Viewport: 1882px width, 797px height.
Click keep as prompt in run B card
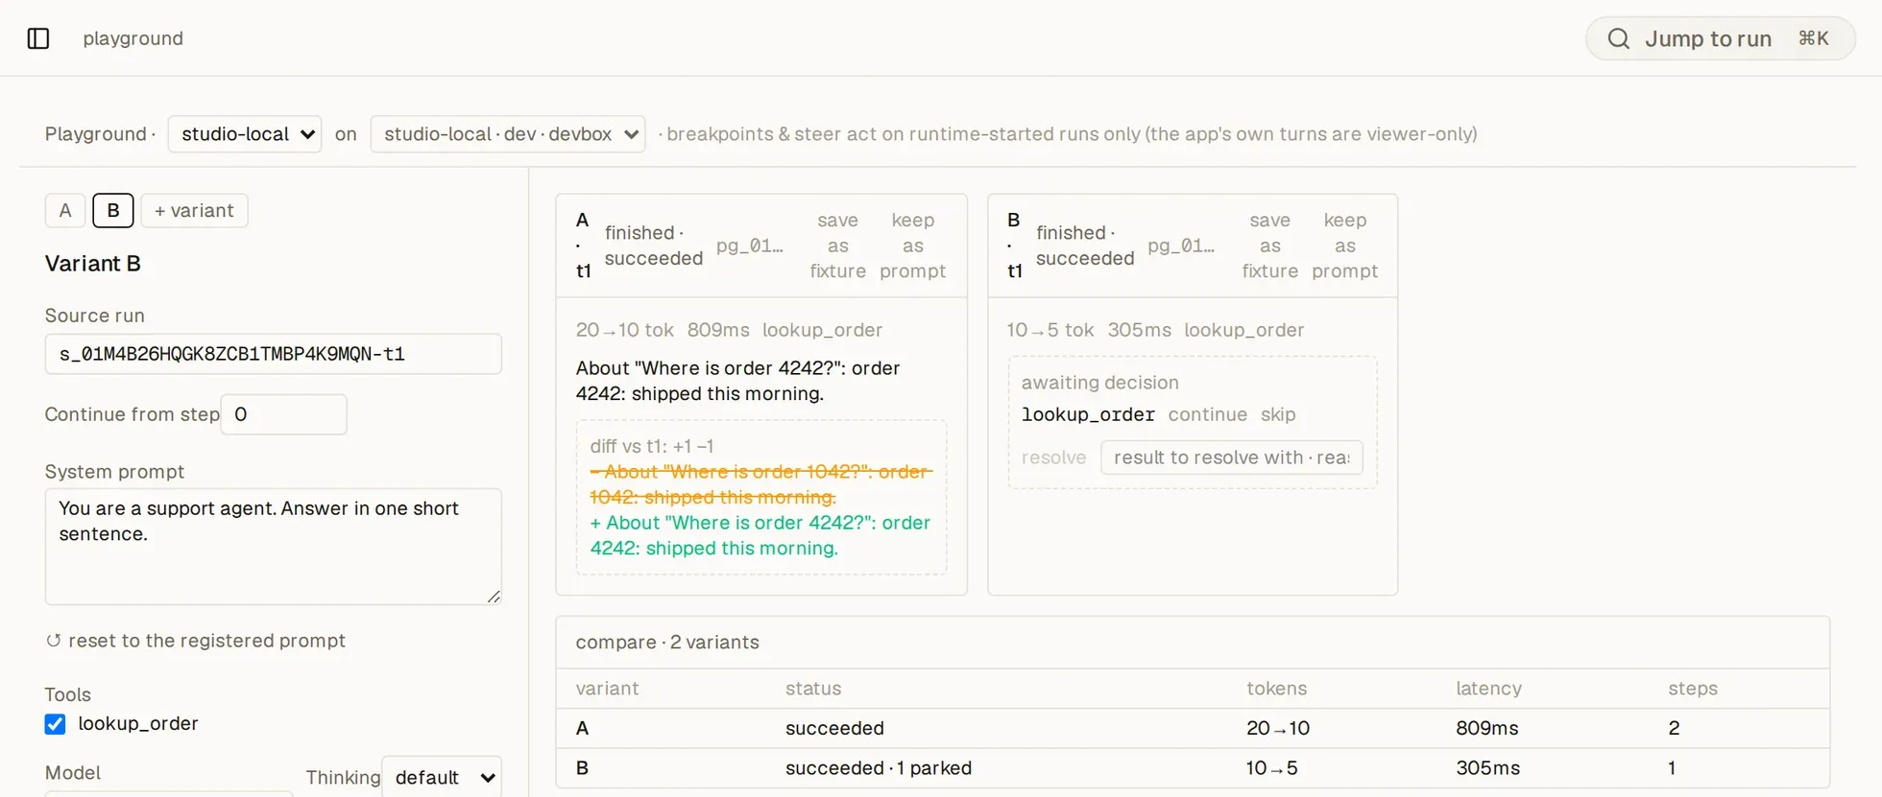click(x=1345, y=246)
